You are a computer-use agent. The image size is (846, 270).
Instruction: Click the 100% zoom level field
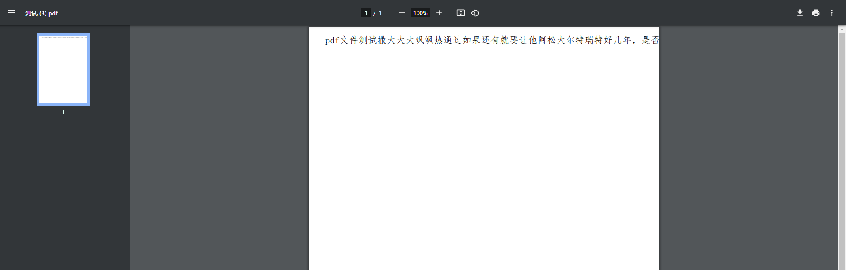(421, 13)
